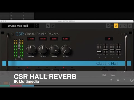Image resolution: width=134 pixels, height=100 pixels.
Task: Click the Hi Cut G knob
Action: coord(66,50)
